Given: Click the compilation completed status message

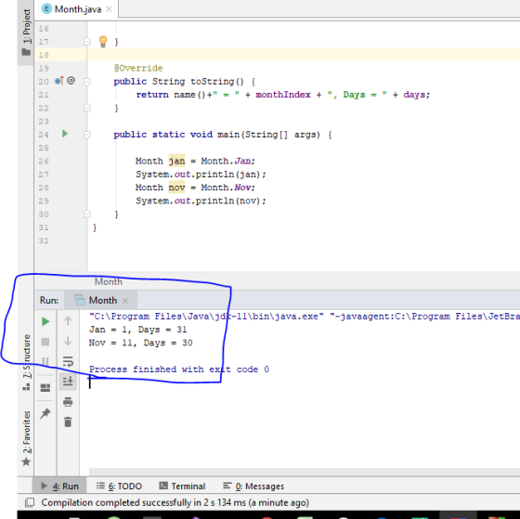Looking at the screenshot, I should pyautogui.click(x=175, y=502).
